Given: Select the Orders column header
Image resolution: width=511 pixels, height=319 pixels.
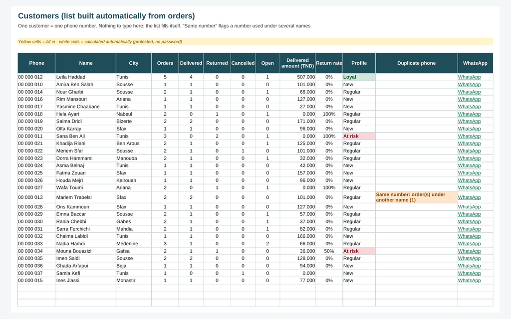Looking at the screenshot, I should pyautogui.click(x=165, y=63).
